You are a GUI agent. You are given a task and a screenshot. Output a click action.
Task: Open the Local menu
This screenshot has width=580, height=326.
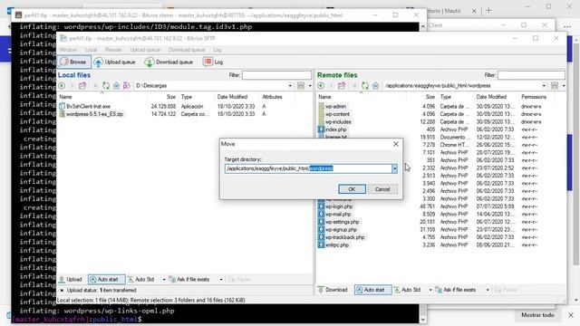point(91,50)
